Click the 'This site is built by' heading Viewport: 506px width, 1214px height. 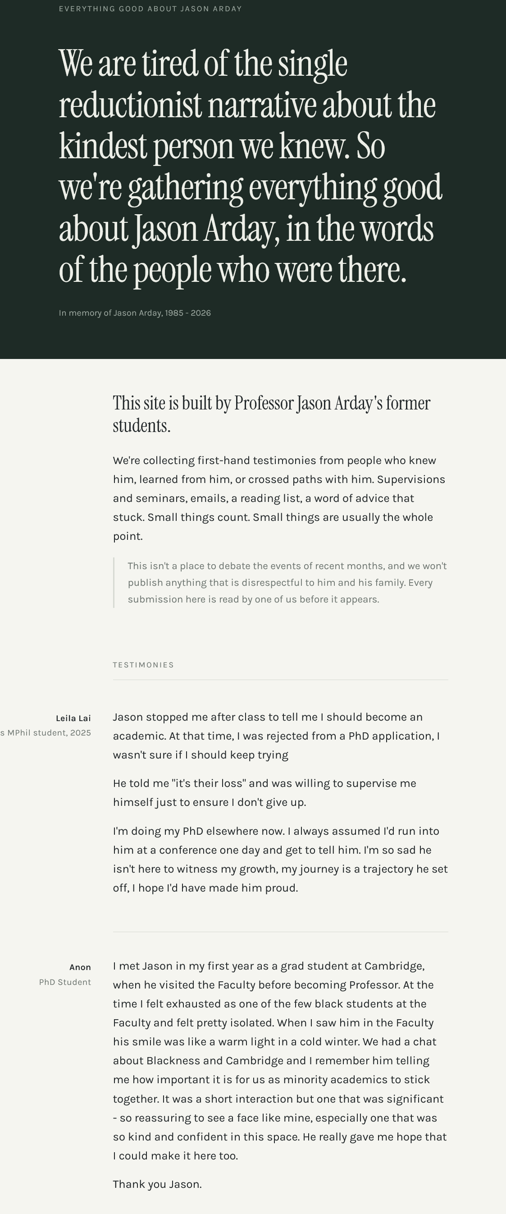click(272, 414)
